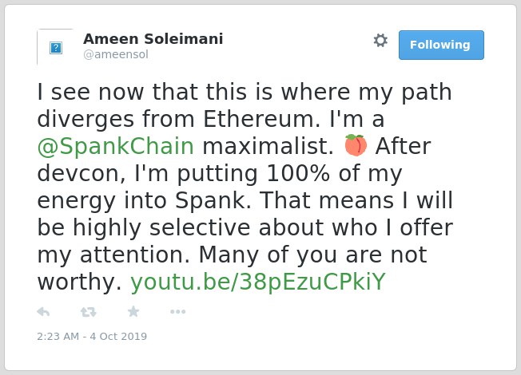Image resolution: width=521 pixels, height=375 pixels.
Task: Retweet this SpankChain maximalist tweet
Action: pyautogui.click(x=89, y=312)
